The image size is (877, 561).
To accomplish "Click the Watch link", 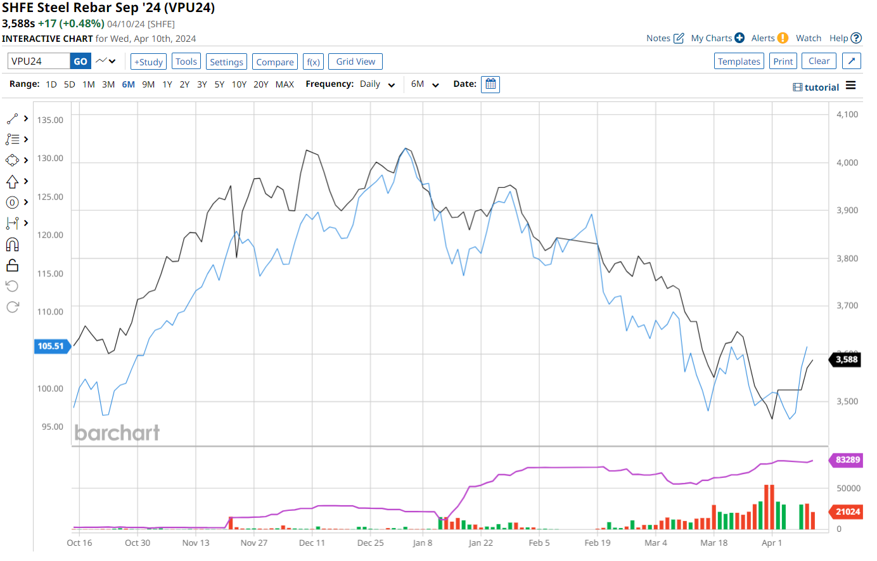I will click(809, 38).
